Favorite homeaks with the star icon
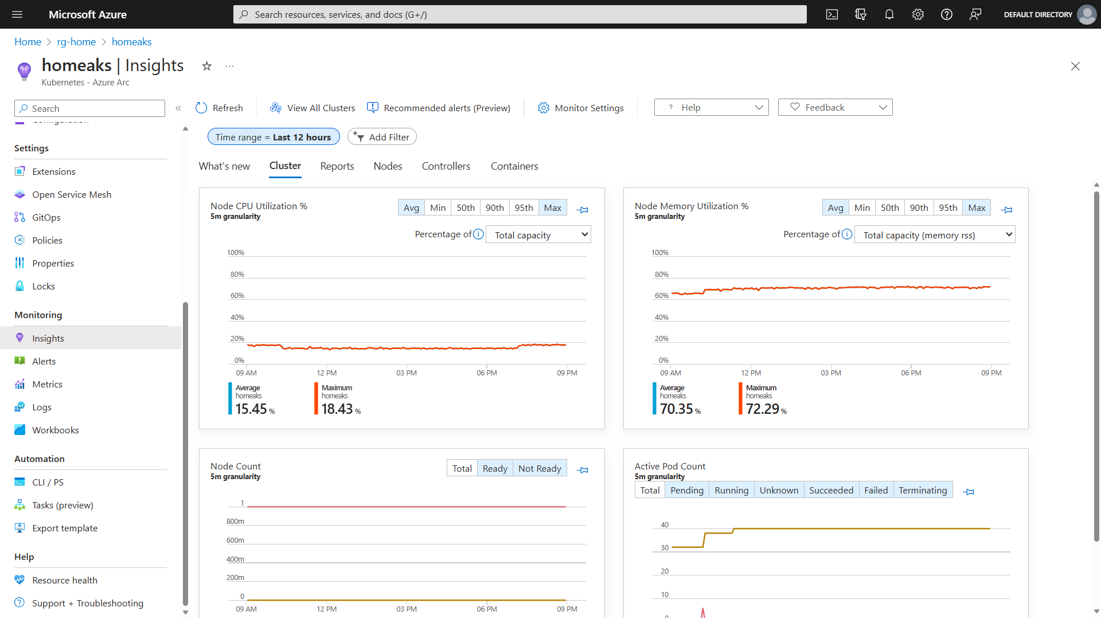 tap(207, 66)
